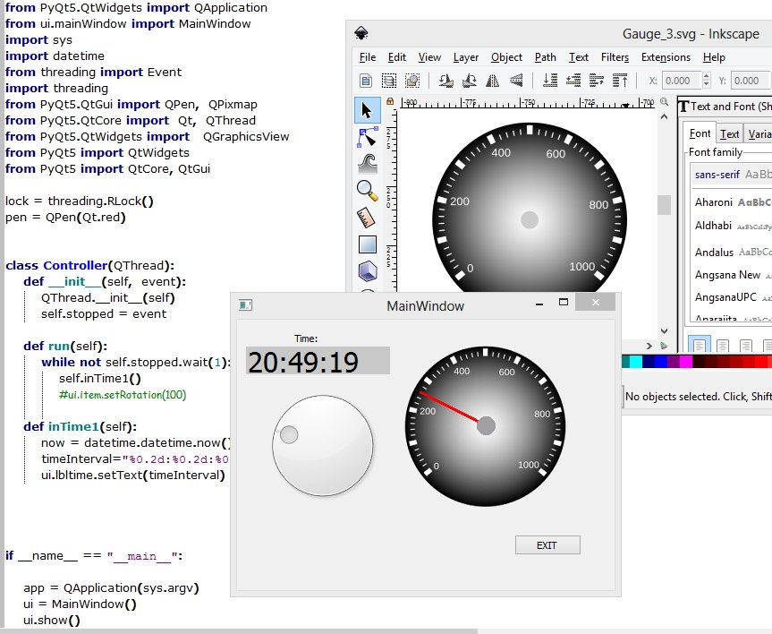Click the Deselect icon in Inkscape toolbar

pos(412,81)
